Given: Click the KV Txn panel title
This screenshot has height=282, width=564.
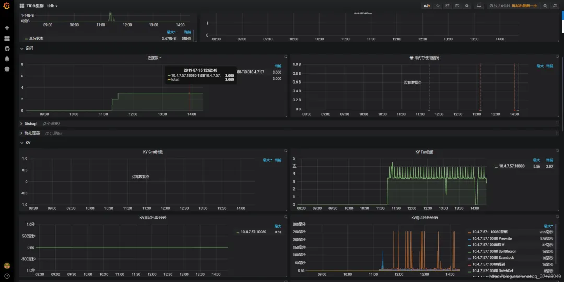Looking at the screenshot, I should pos(425,152).
